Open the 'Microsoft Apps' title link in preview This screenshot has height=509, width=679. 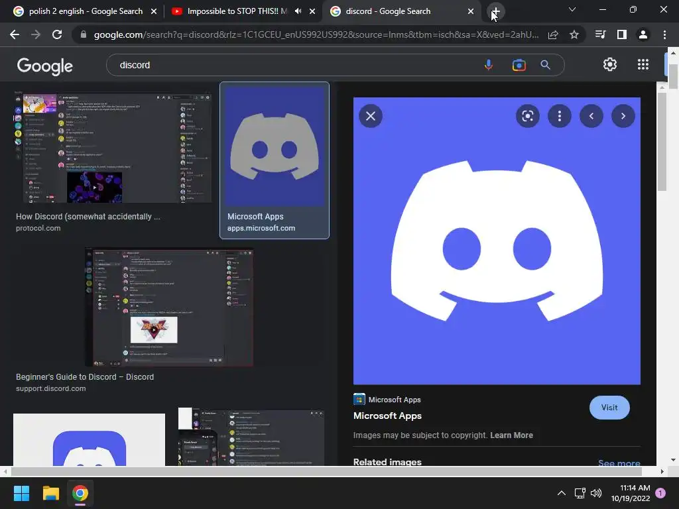[x=387, y=416]
